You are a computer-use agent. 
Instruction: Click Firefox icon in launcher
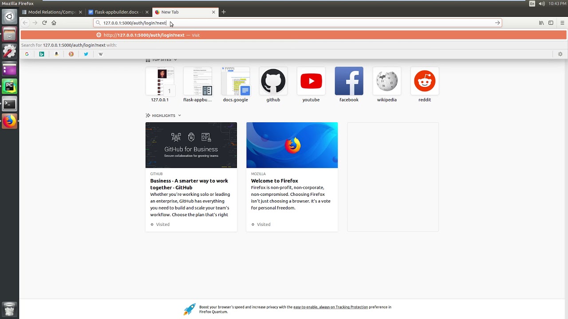tap(9, 121)
